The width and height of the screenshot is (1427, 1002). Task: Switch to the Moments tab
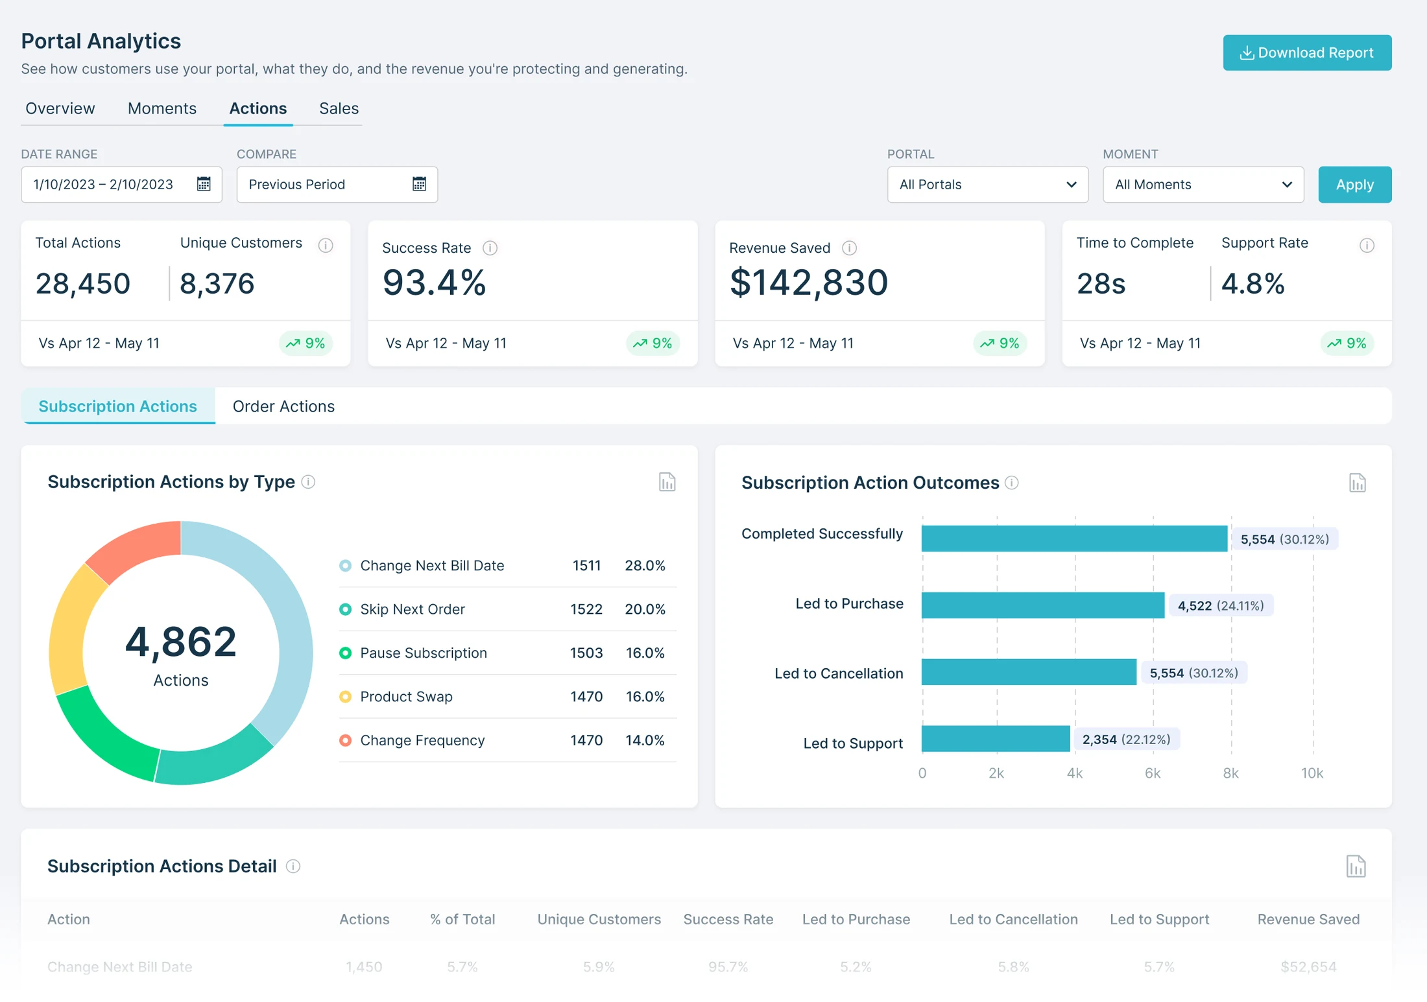point(162,108)
